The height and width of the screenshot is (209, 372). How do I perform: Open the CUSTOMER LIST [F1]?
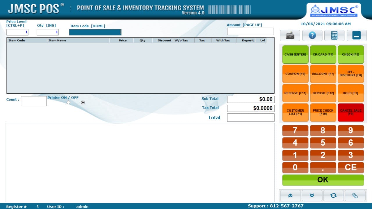point(295,112)
